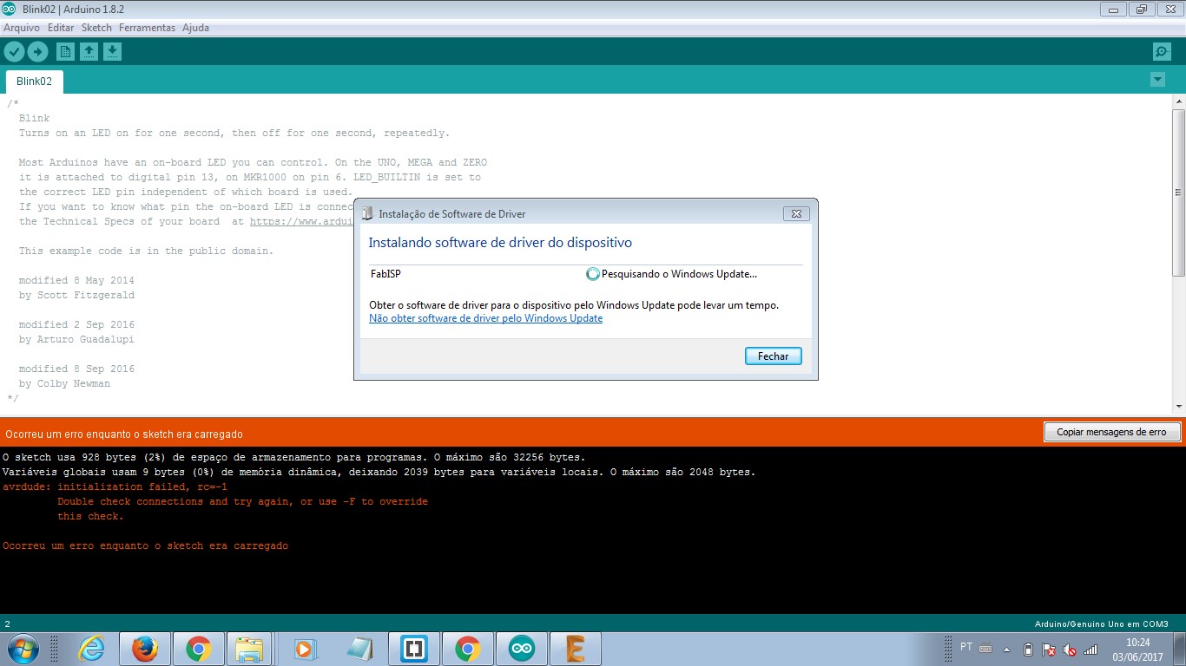This screenshot has width=1186, height=666.
Task: Open the Serial Monitor magnifier icon
Action: click(1162, 52)
